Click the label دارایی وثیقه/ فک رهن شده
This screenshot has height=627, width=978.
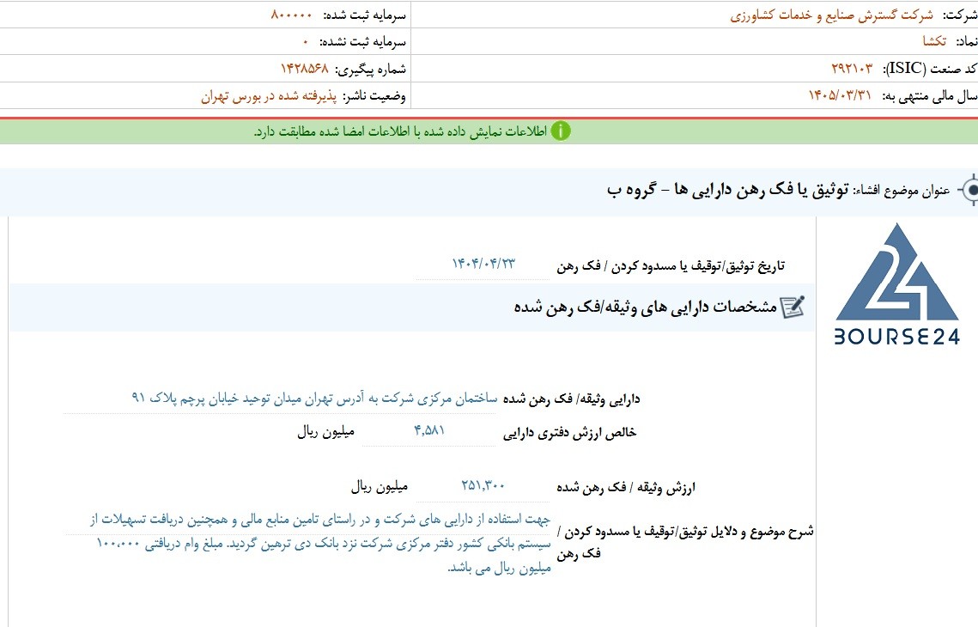click(571, 399)
